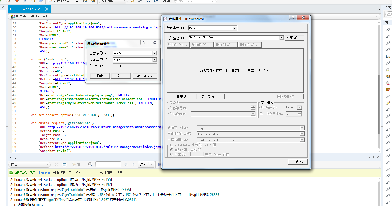Toggle the word wrap icon in output toolbar
This screenshot has height=206, width=392.
click(x=64, y=165)
